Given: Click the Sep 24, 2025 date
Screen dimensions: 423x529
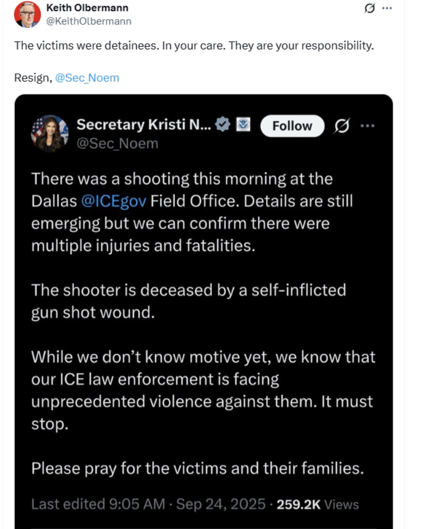Looking at the screenshot, I should click(221, 504).
